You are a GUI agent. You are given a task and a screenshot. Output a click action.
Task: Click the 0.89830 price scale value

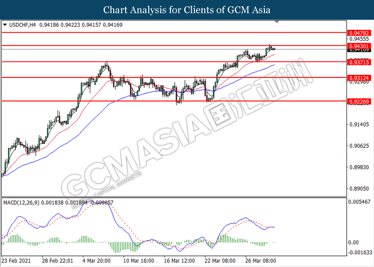click(359, 167)
